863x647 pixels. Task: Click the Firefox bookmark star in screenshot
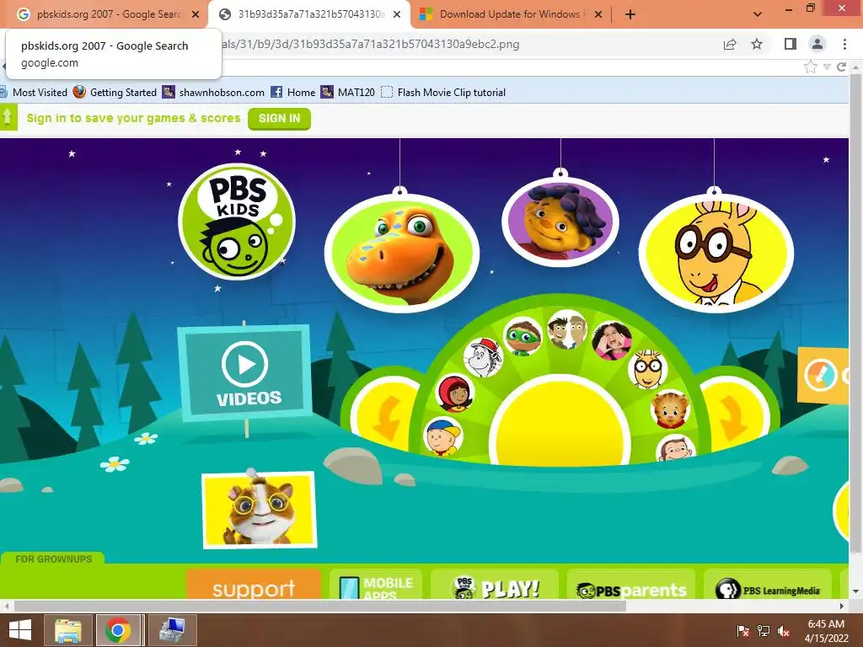click(810, 67)
